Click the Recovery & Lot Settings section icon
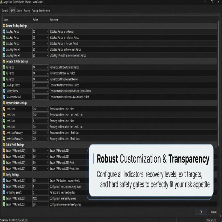 [x=4, y=103]
